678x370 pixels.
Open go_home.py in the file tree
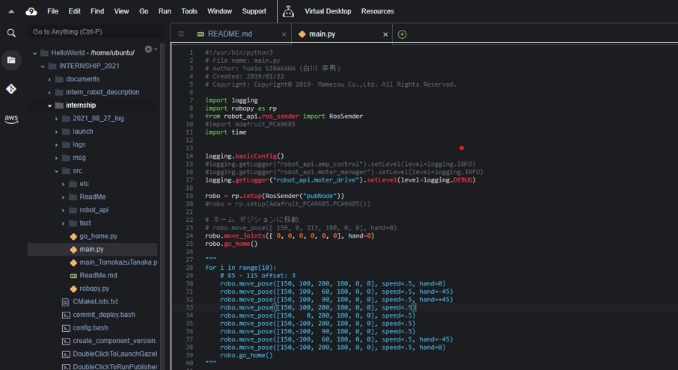[98, 236]
